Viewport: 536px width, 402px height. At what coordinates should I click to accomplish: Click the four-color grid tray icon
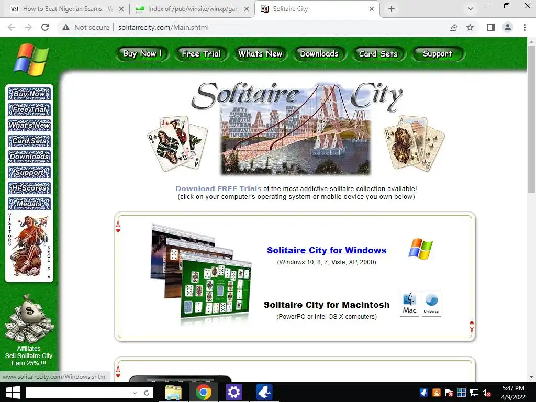pyautogui.click(x=462, y=393)
